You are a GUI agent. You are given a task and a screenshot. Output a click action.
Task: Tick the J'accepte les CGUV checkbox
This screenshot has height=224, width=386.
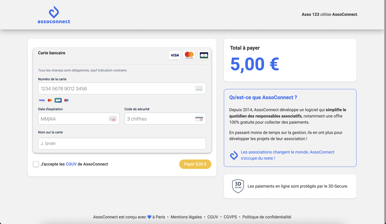coord(36,164)
